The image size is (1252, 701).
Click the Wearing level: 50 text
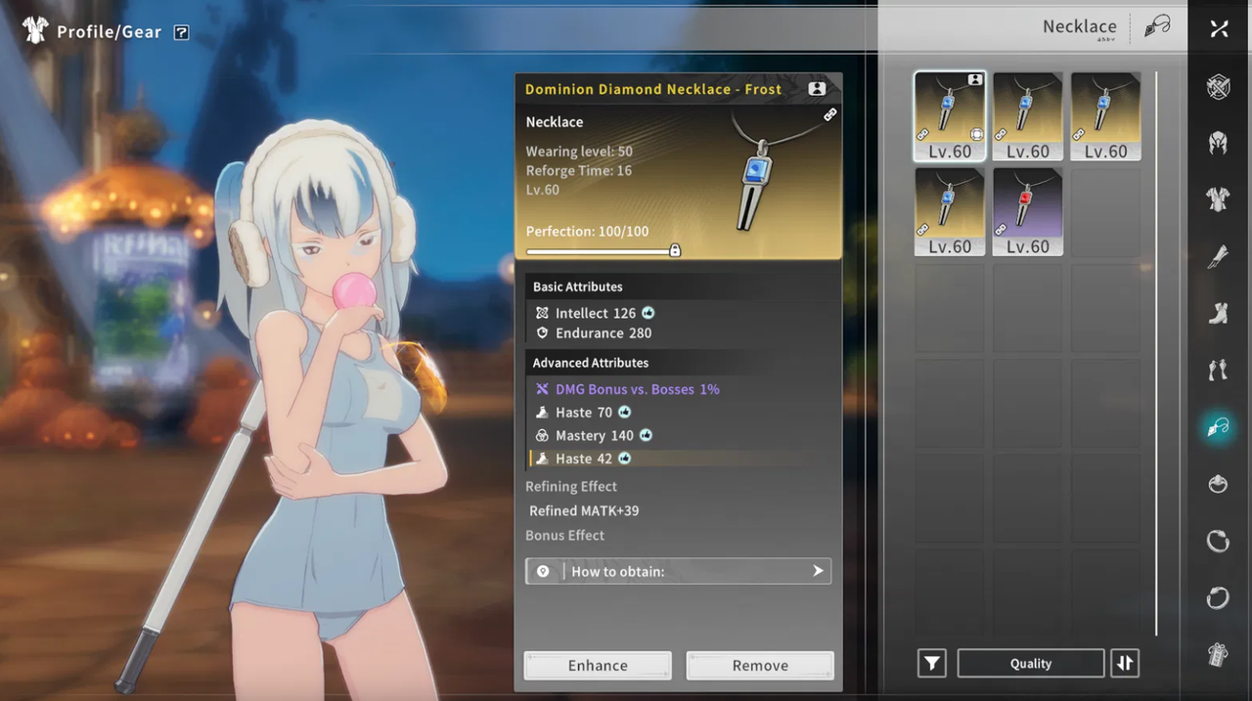[579, 152]
